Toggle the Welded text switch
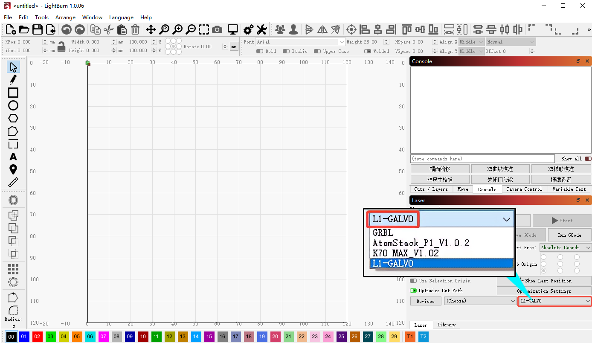592x343 pixels. coord(368,51)
